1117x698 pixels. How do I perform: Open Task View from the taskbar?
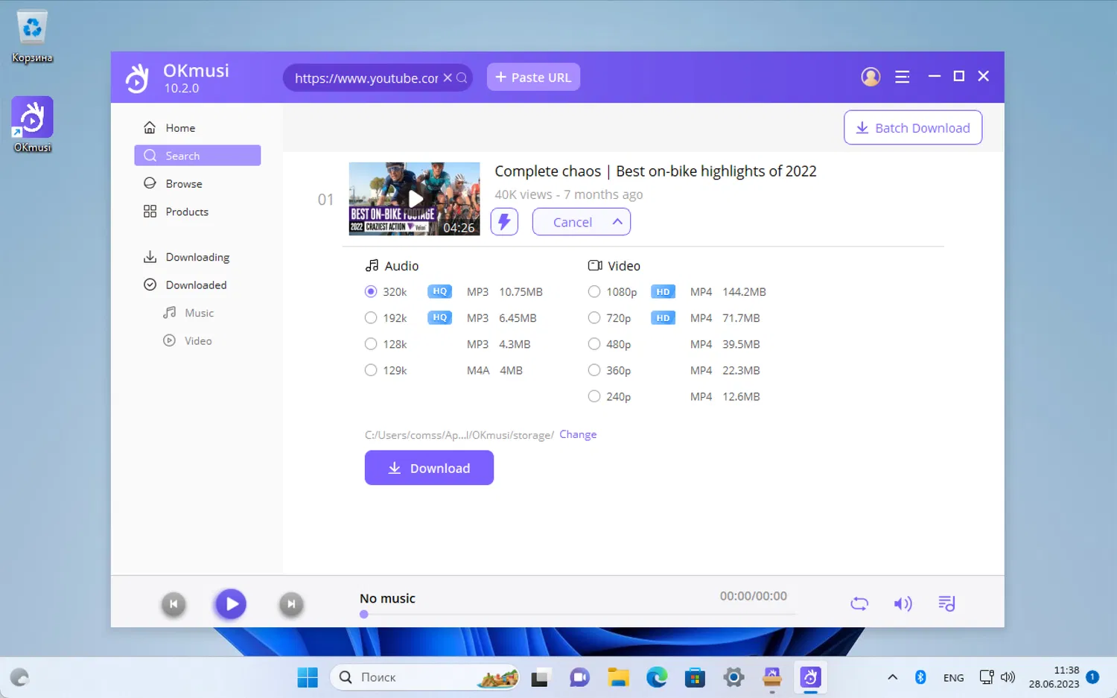[x=540, y=678]
